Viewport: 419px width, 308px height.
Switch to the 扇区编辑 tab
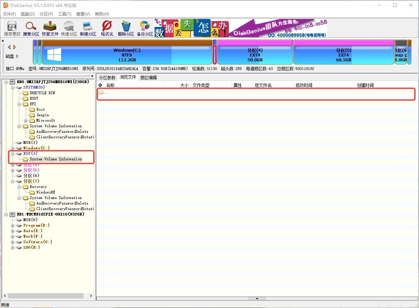point(148,77)
